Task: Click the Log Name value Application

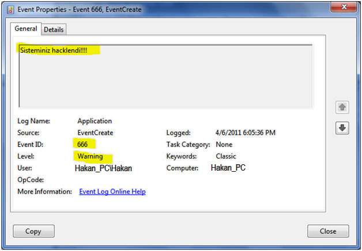Action: (x=95, y=121)
